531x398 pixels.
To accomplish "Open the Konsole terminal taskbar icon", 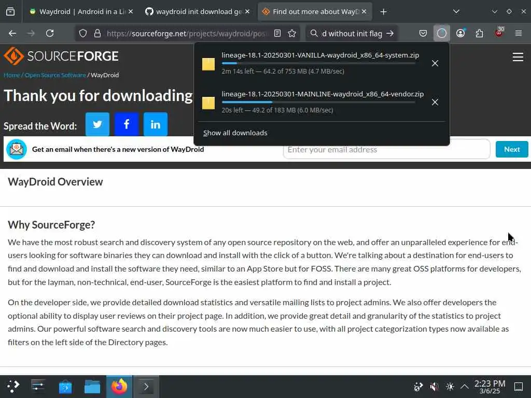I will point(146,387).
